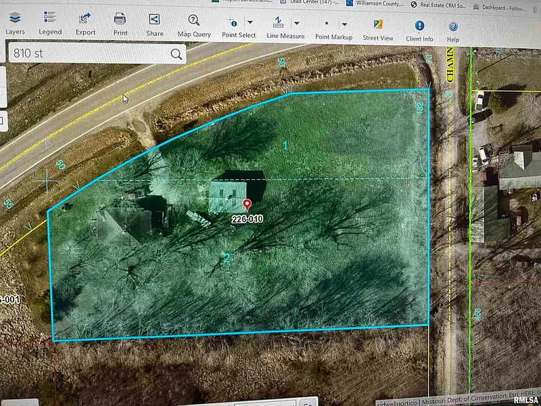Click the Export tool

click(x=85, y=22)
